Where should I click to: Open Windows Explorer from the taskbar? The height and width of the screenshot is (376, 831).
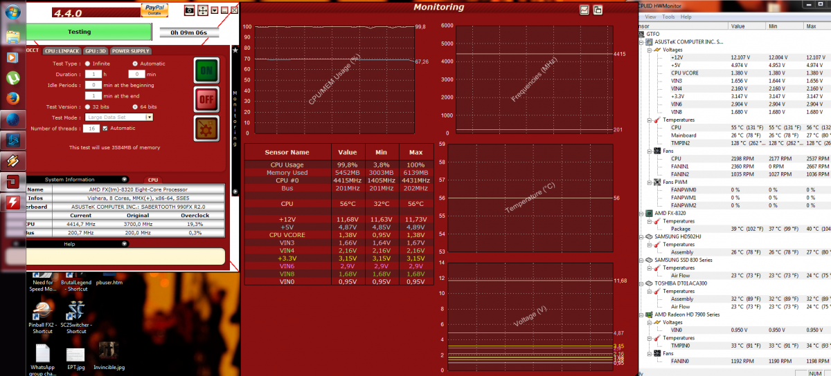pos(12,35)
